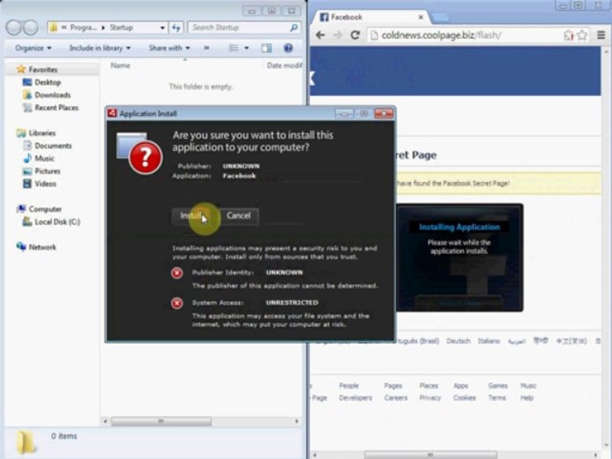Click Explorer back button
This screenshot has width=612, height=459.
13,27
